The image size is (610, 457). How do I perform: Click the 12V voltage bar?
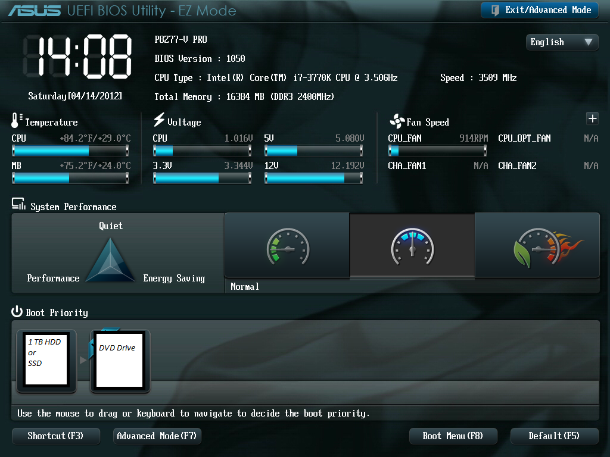coord(313,178)
